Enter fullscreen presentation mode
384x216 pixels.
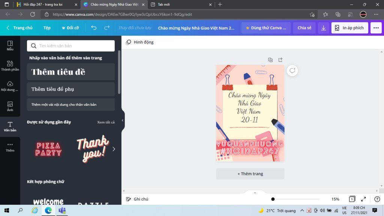point(363,199)
